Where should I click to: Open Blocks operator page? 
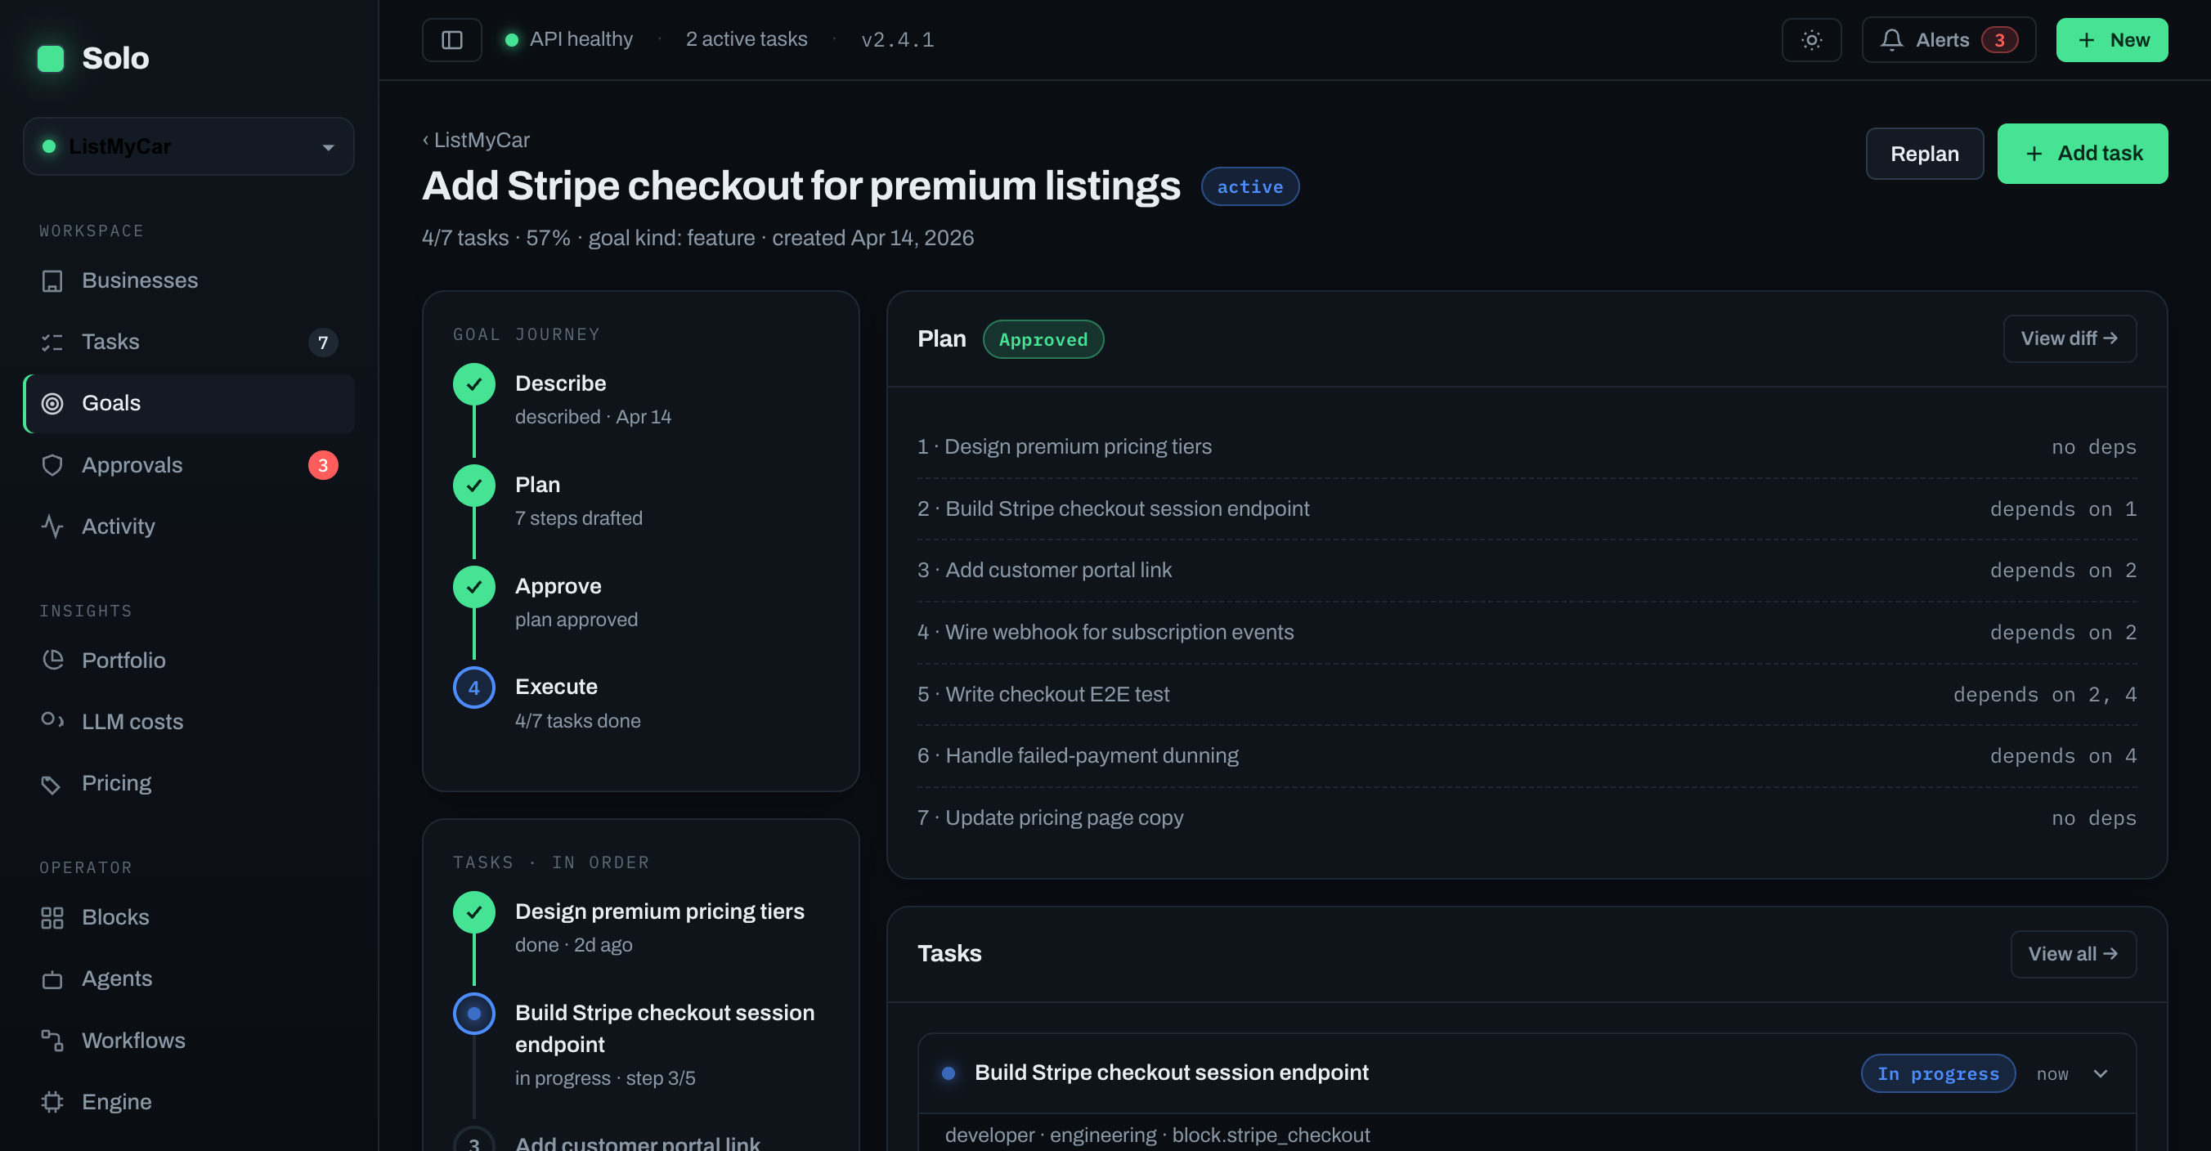[189, 916]
